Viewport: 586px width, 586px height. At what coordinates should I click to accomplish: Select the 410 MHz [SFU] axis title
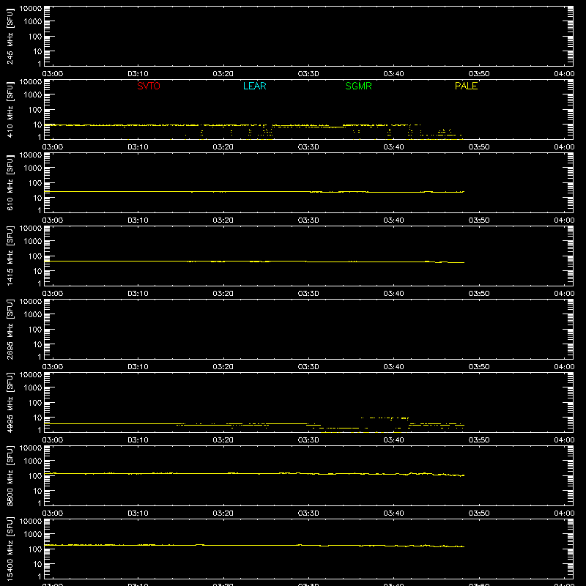click(10, 110)
